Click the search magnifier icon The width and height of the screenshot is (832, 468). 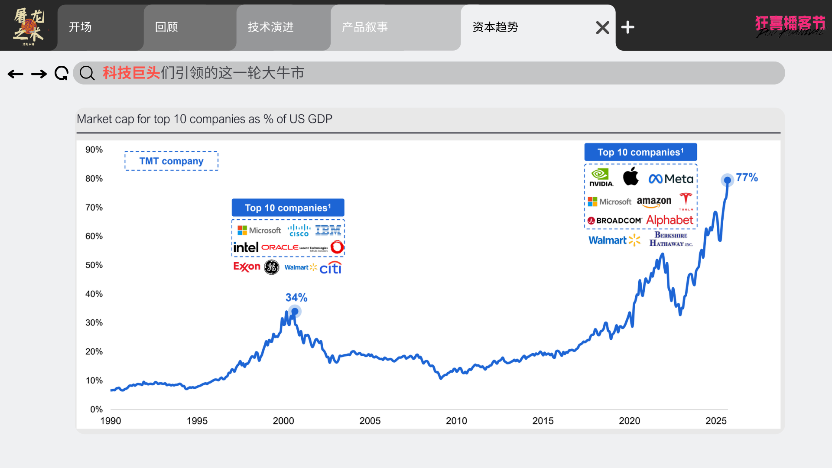pos(87,73)
